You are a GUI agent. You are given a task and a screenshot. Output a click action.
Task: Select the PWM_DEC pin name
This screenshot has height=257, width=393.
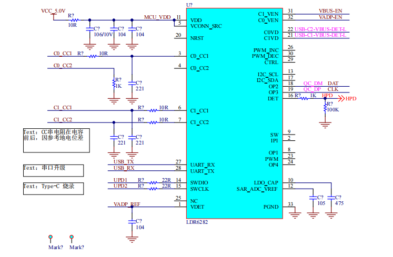tap(265, 56)
